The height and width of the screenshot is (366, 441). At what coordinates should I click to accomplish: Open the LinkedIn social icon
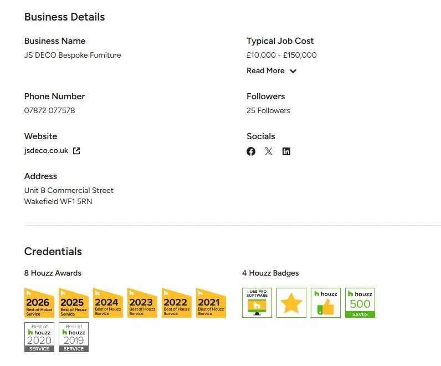(286, 151)
